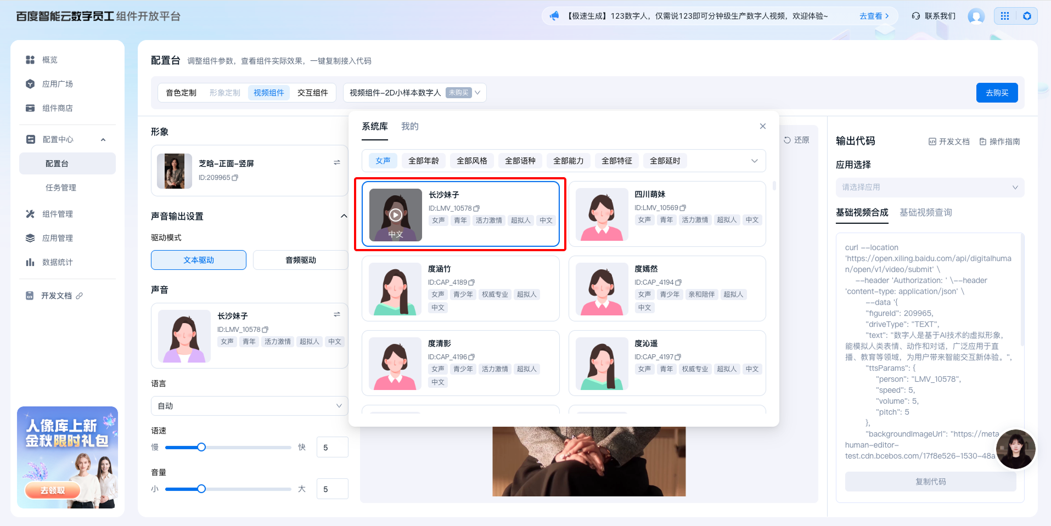The height and width of the screenshot is (526, 1051).
Task: Click the swap icon on the 芝晗 avatar card
Action: pyautogui.click(x=336, y=162)
